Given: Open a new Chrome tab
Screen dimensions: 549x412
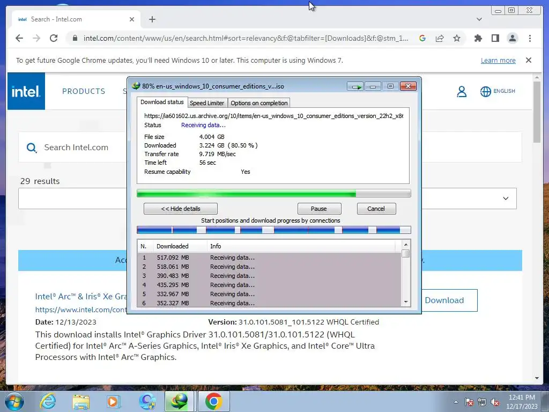Looking at the screenshot, I should [x=152, y=19].
